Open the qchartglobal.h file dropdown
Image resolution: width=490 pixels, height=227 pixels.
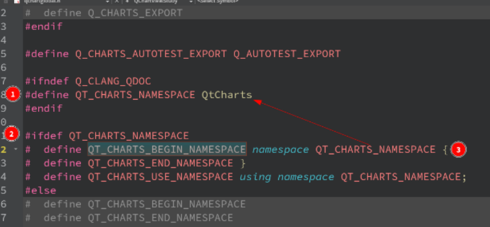pyautogui.click(x=108, y=1)
